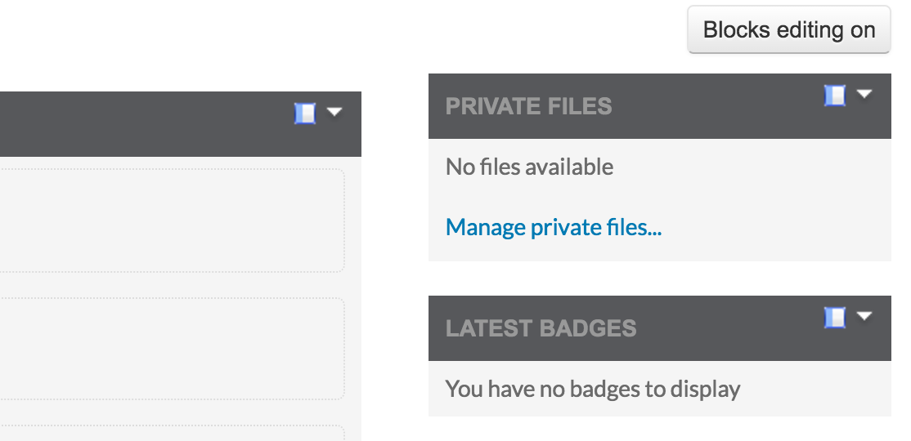Click white gap between Private Files and Latest Badges
Screen dimensions: 911x441
(659, 278)
